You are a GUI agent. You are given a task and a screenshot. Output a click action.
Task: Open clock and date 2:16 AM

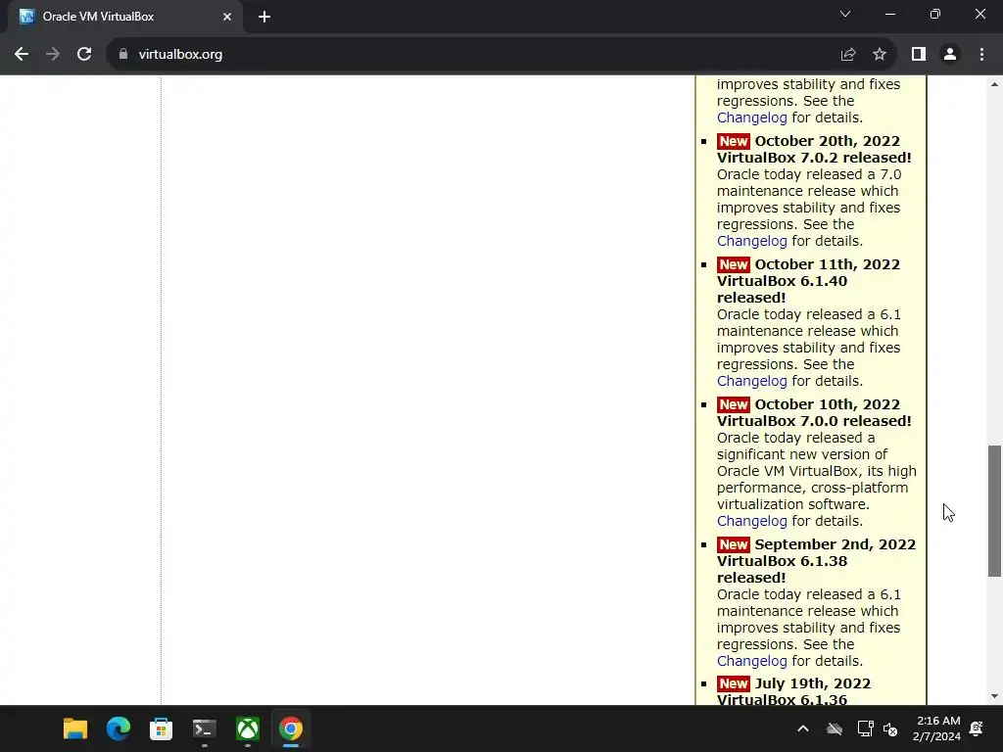936,728
